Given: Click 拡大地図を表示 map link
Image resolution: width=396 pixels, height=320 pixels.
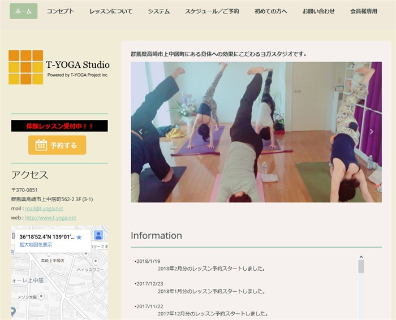Looking at the screenshot, I should coord(36,245).
